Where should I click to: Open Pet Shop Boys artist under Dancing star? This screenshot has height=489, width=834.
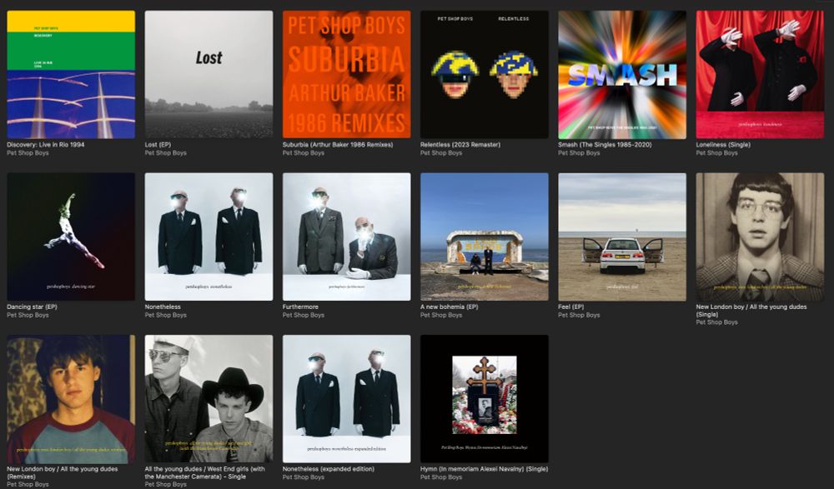(28, 315)
